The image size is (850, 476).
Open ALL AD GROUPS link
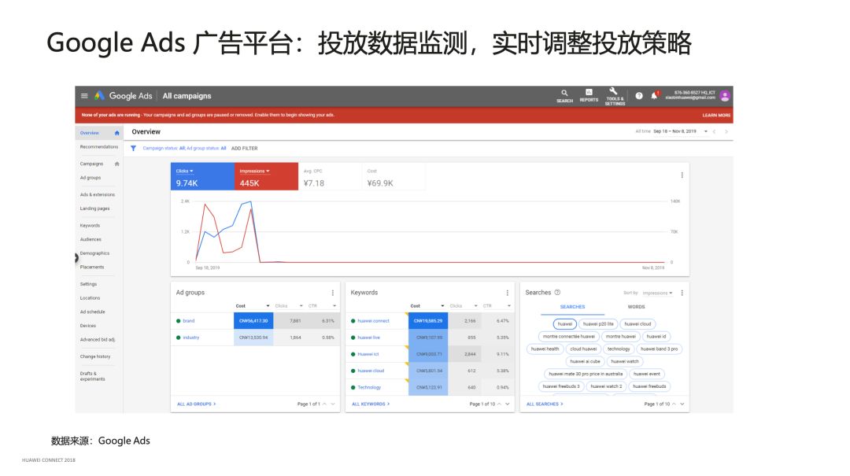click(x=196, y=404)
